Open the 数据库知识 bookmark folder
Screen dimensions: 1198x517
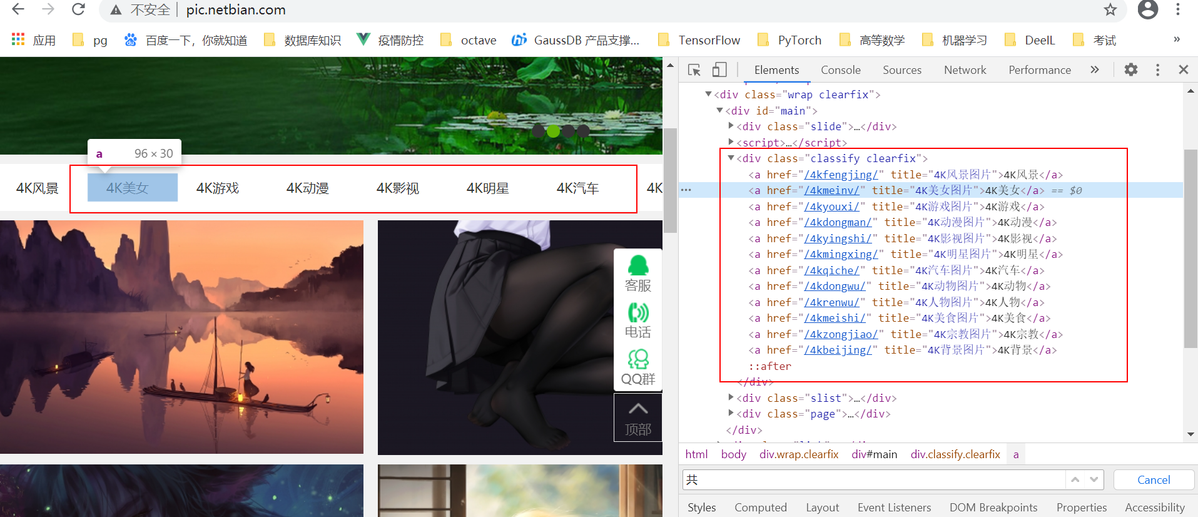(302, 40)
